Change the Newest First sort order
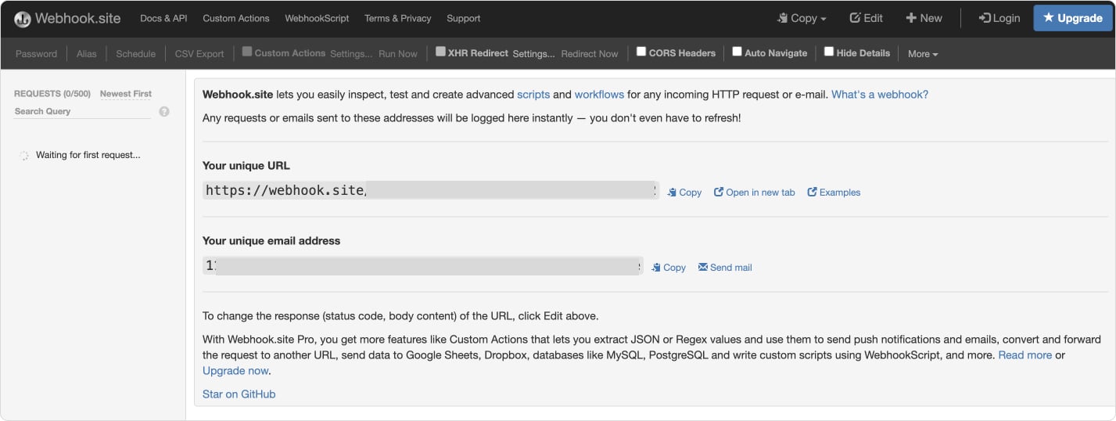Image resolution: width=1116 pixels, height=421 pixels. point(126,94)
